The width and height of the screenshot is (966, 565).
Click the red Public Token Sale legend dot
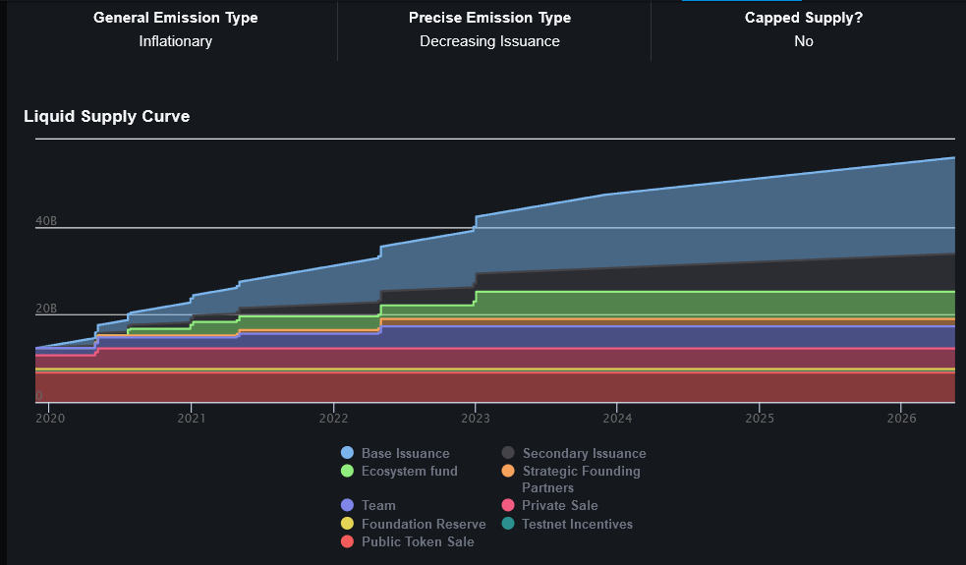click(347, 541)
